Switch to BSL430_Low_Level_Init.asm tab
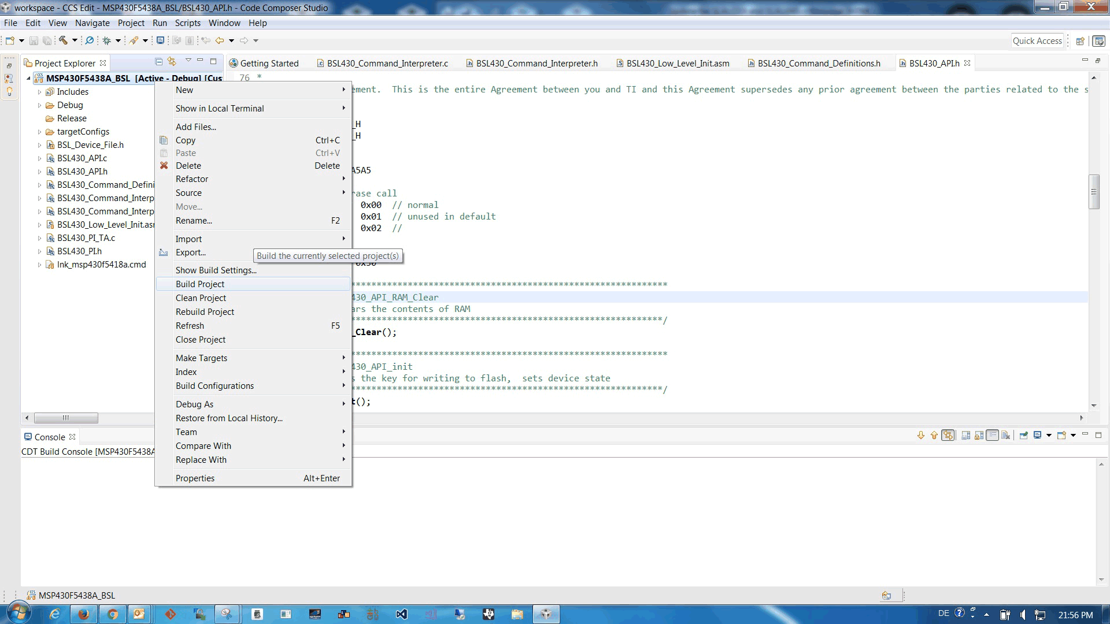The height and width of the screenshot is (624, 1110). pyautogui.click(x=672, y=64)
